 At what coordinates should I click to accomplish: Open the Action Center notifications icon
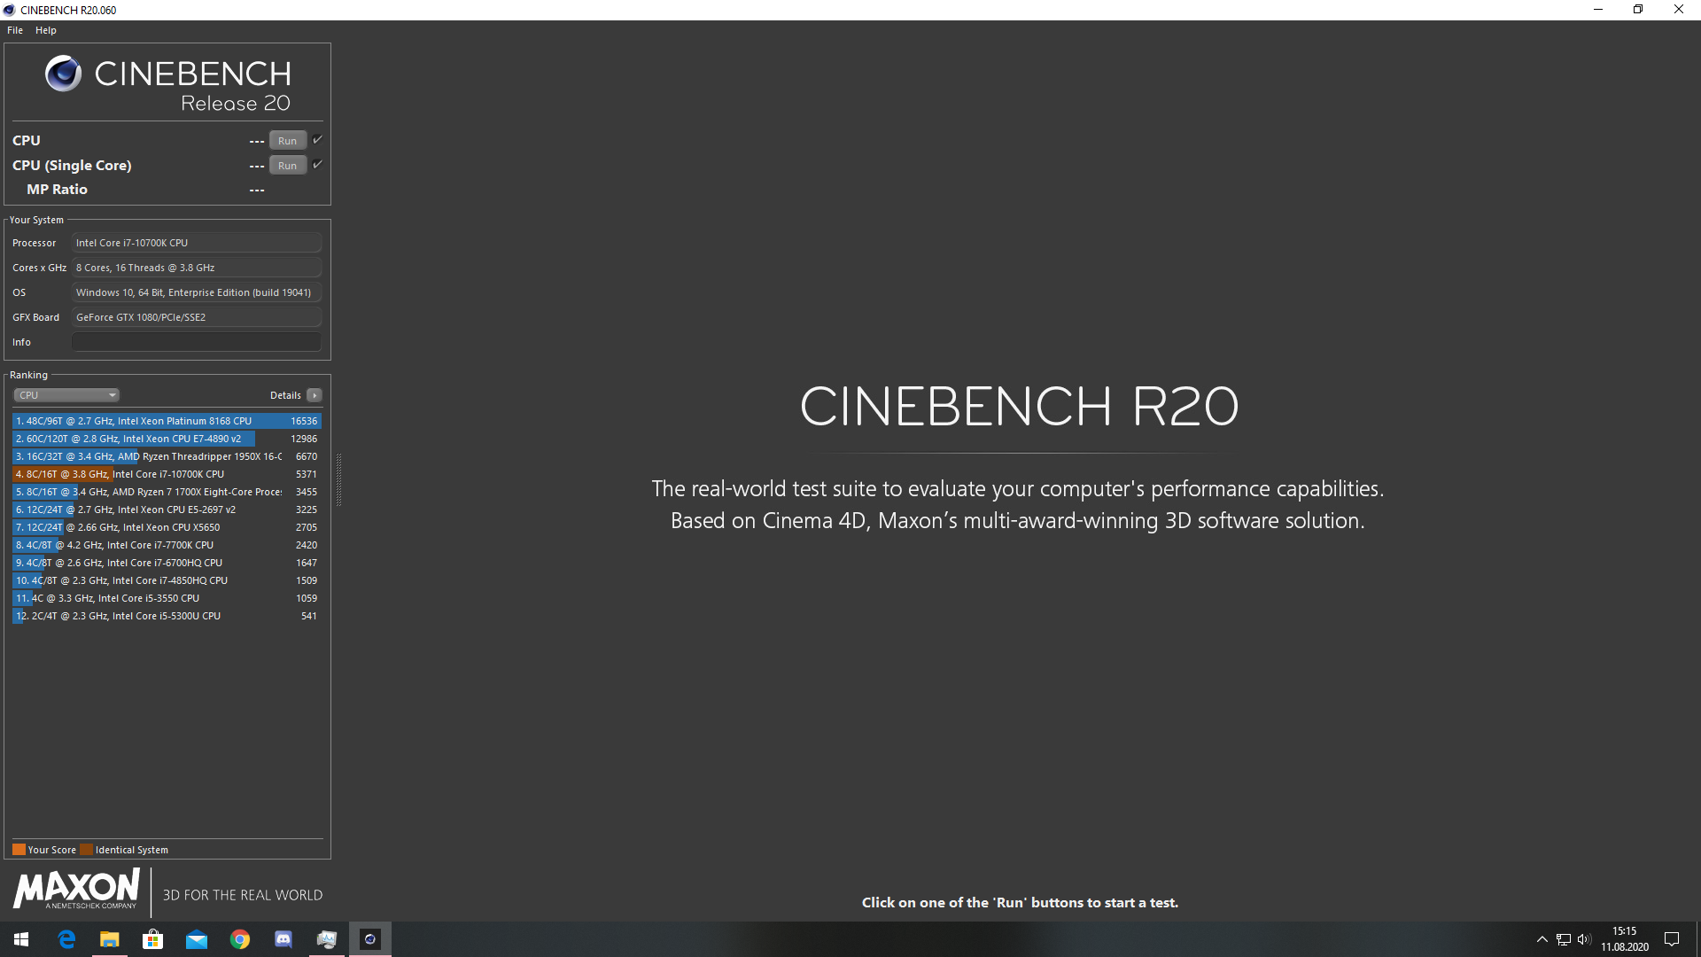coord(1672,939)
